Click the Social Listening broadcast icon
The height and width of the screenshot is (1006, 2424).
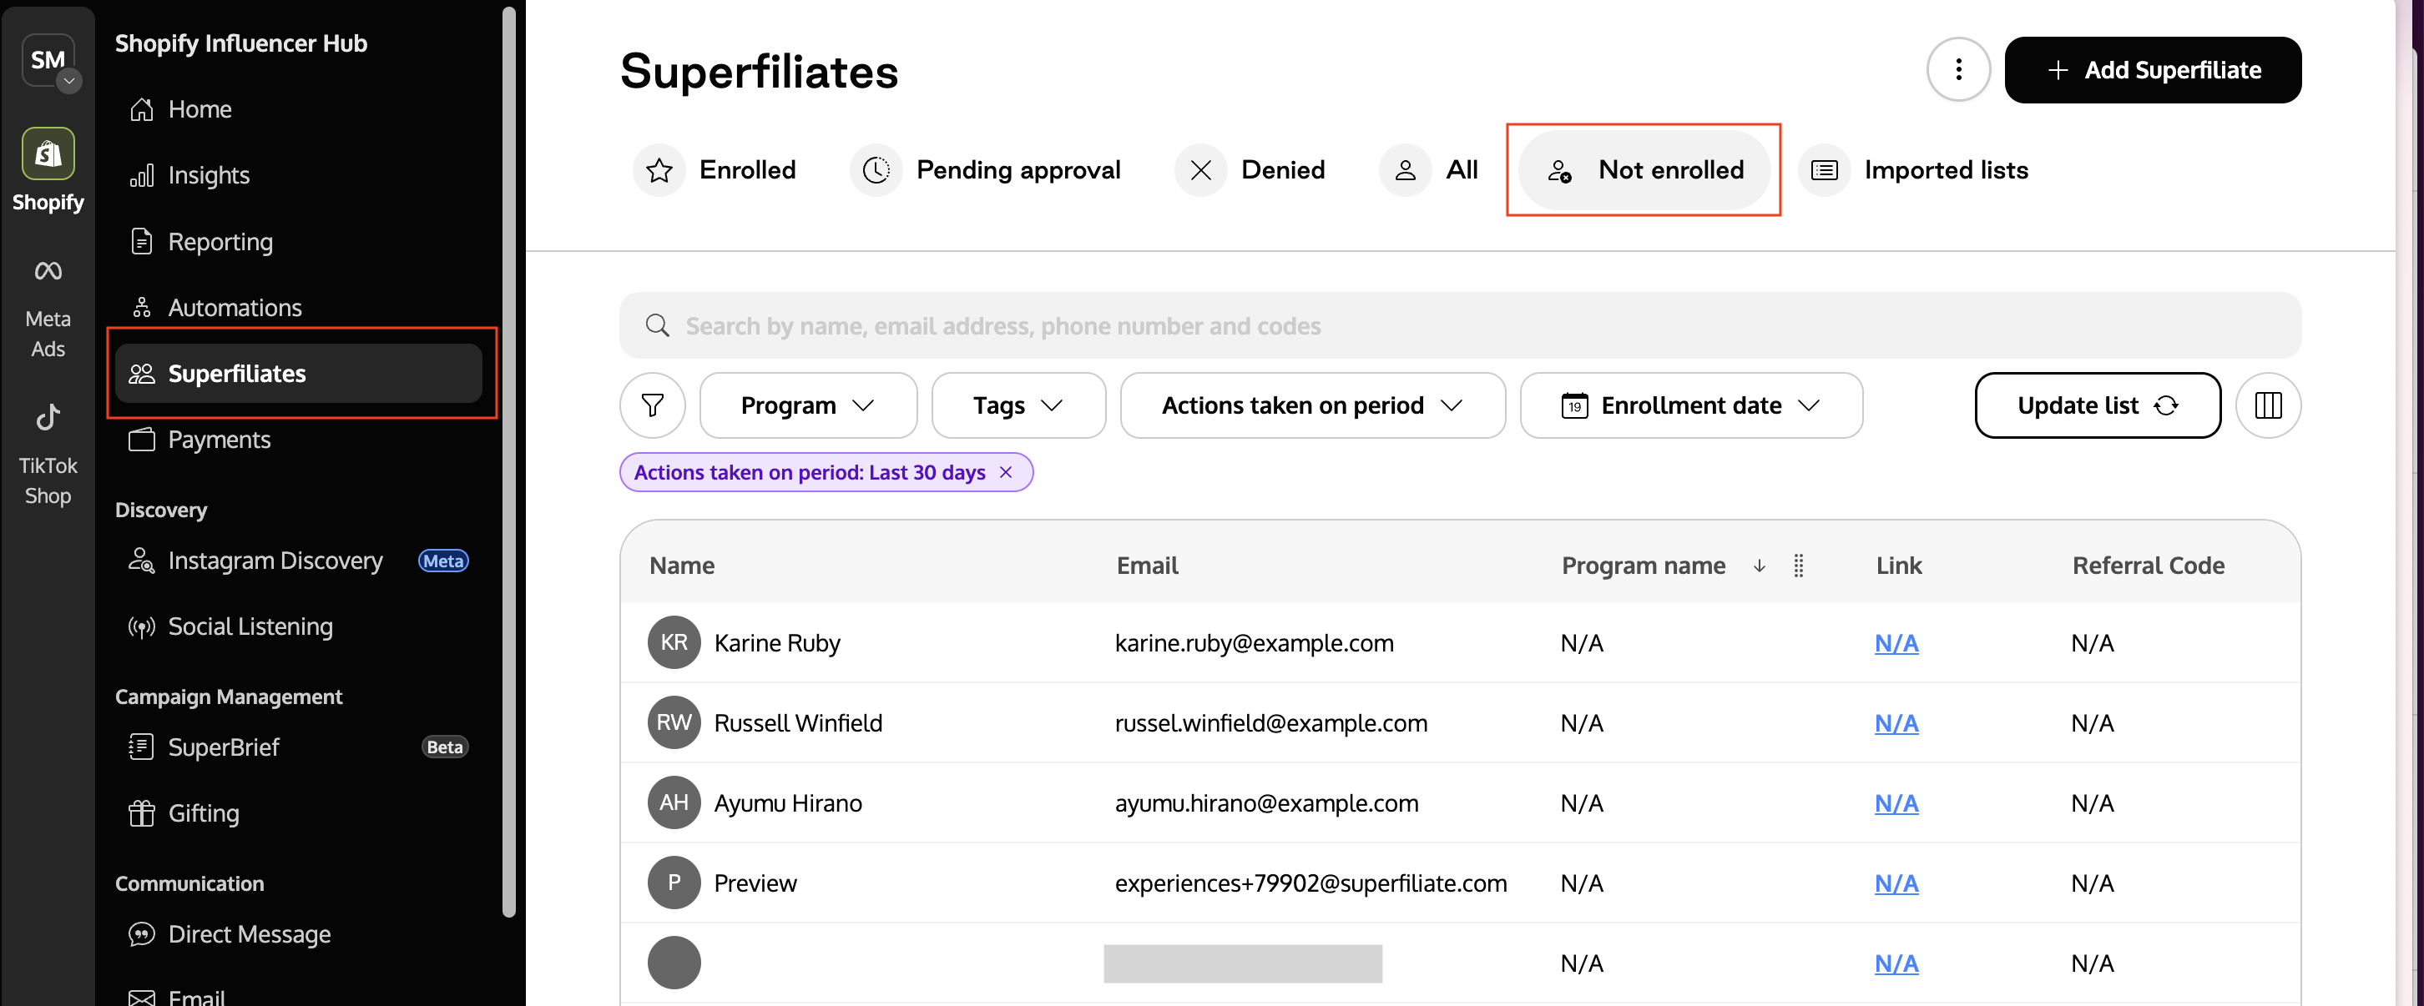tap(141, 626)
